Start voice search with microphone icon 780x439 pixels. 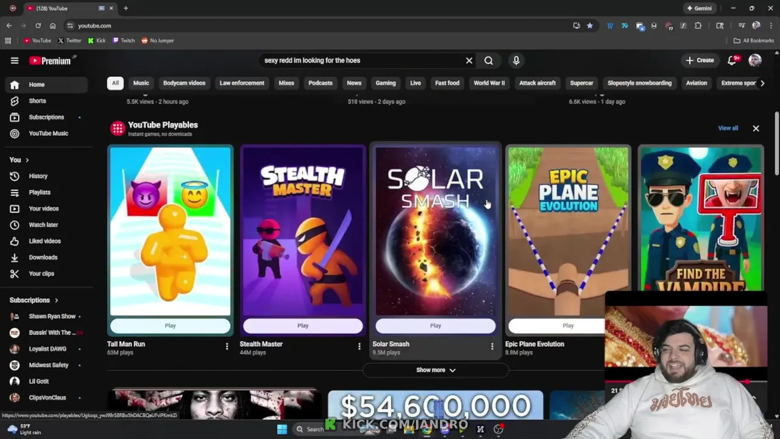(x=516, y=60)
